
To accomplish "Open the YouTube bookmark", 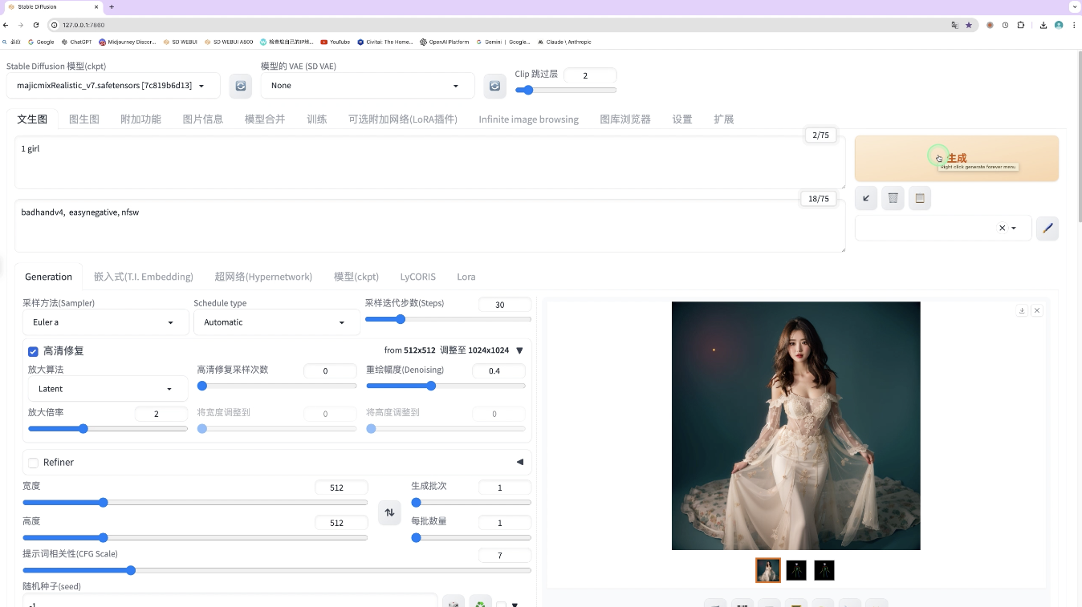I will pos(335,42).
